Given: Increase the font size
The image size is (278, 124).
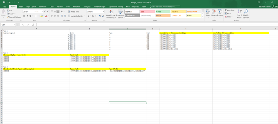Looking at the screenshot, I should tap(45, 11).
